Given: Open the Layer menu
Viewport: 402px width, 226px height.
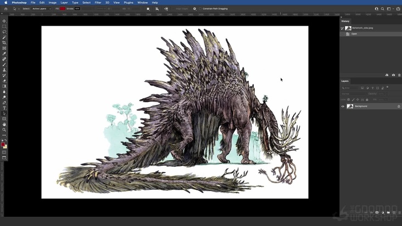Looking at the screenshot, I should pos(64,3).
